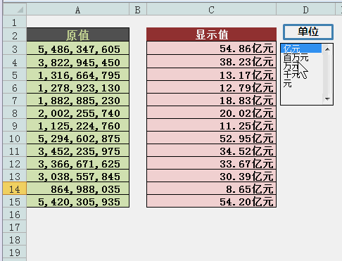Viewport: 342px width, 261px height.
Task: Click the 38.23亿元 cell
Action: point(211,62)
